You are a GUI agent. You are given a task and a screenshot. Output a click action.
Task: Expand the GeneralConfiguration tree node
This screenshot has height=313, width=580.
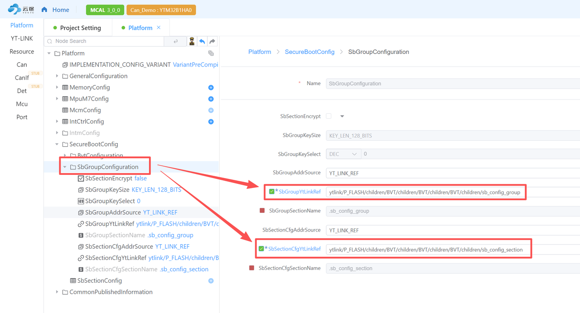57,76
